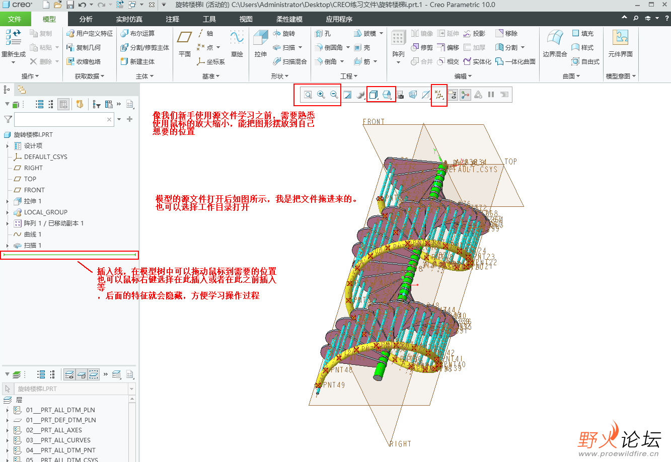Open the Sketch (草绘) tool
Image resolution: width=671 pixels, height=462 pixels.
click(x=237, y=43)
